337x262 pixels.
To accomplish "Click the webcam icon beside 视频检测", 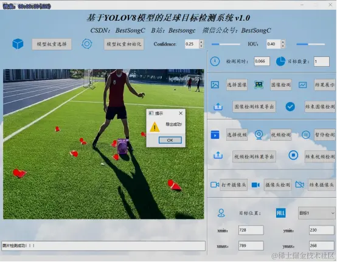I will tap(259, 135).
